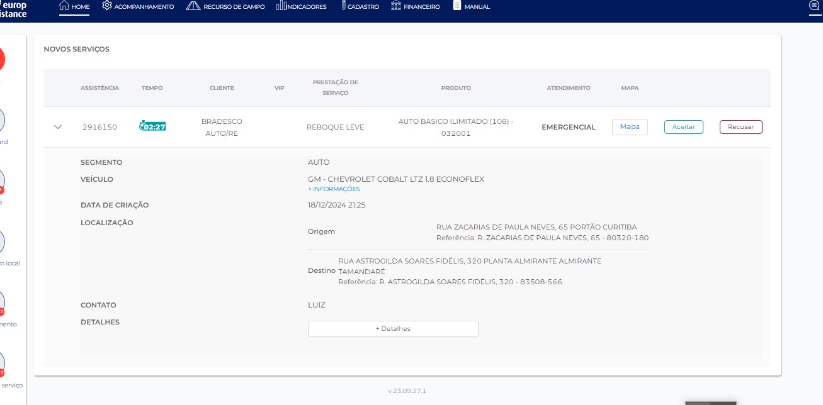Click the Indicadores bar chart icon
This screenshot has width=823, height=405.
[x=281, y=6]
